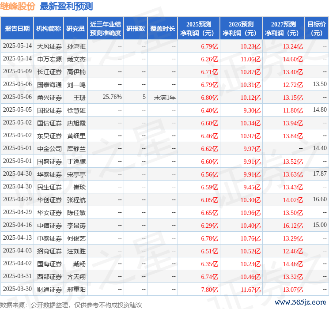Click target price 14.40

tap(320, 148)
